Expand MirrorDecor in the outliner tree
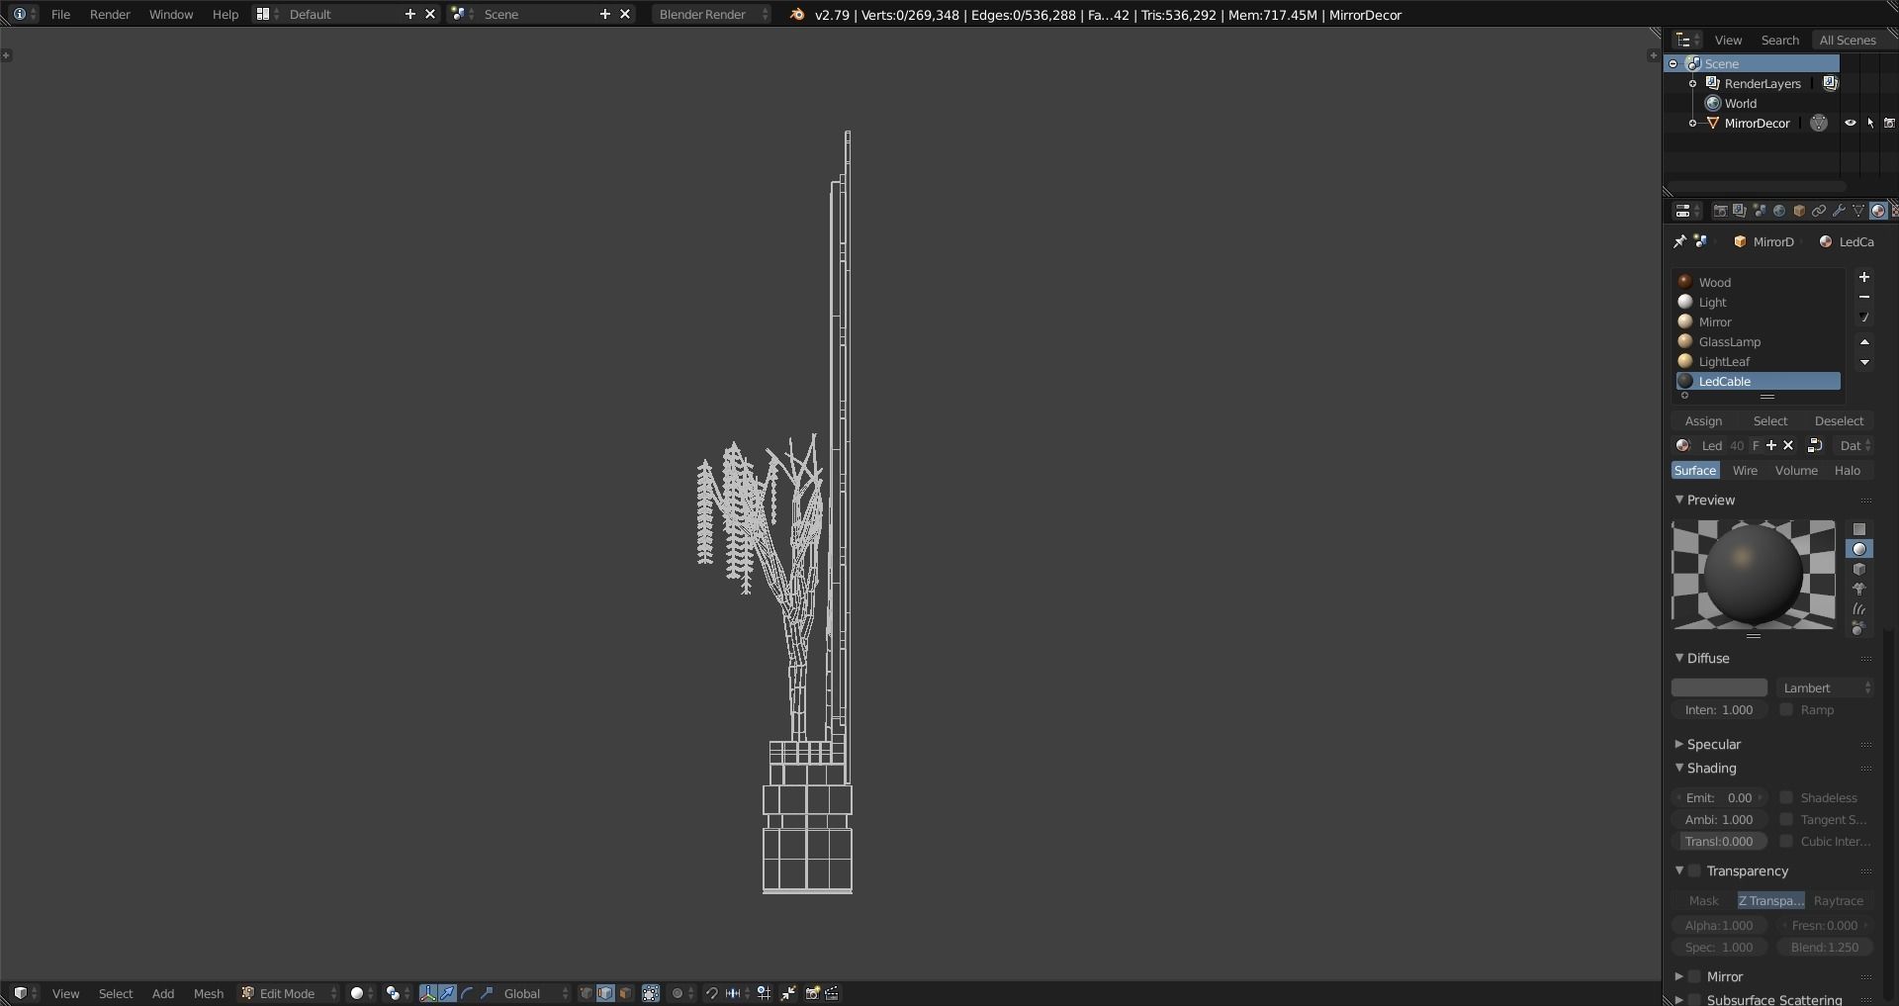The height and width of the screenshot is (1006, 1899). tap(1692, 123)
